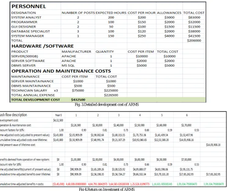Screen dimensions: 227x191
Task: Click the DESIGNATION column header
Action: pos(23,13)
